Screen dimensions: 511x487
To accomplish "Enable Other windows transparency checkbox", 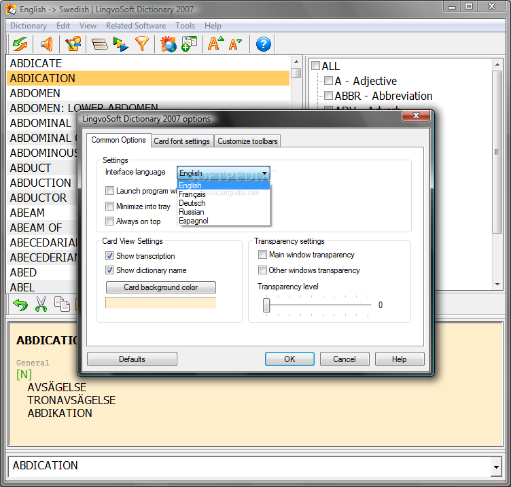I will pyautogui.click(x=262, y=270).
